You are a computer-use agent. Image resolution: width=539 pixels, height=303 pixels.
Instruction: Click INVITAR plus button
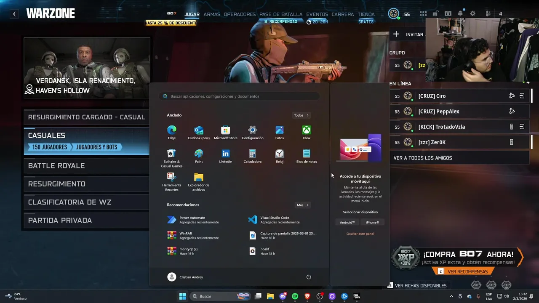pyautogui.click(x=396, y=34)
